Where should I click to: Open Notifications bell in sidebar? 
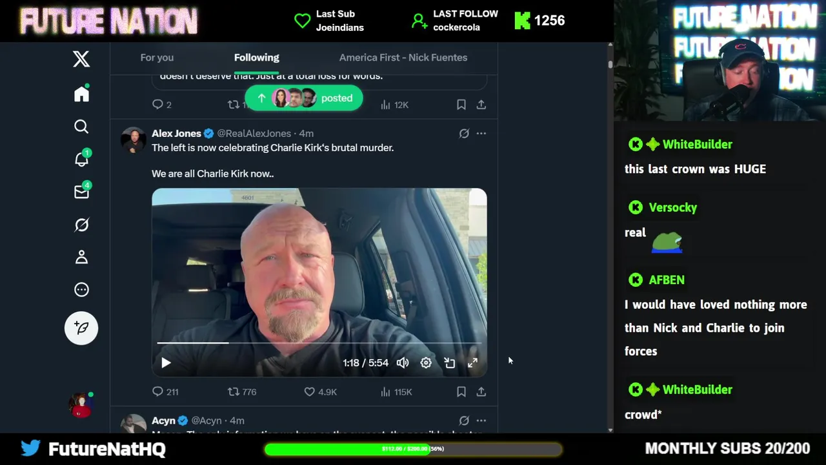[81, 159]
